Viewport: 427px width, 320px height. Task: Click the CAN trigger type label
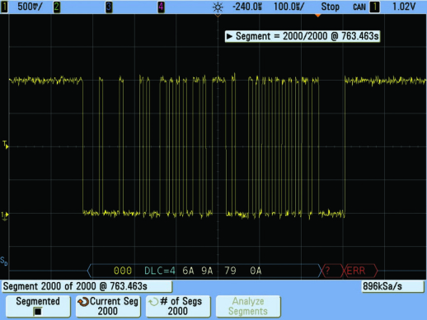click(359, 7)
